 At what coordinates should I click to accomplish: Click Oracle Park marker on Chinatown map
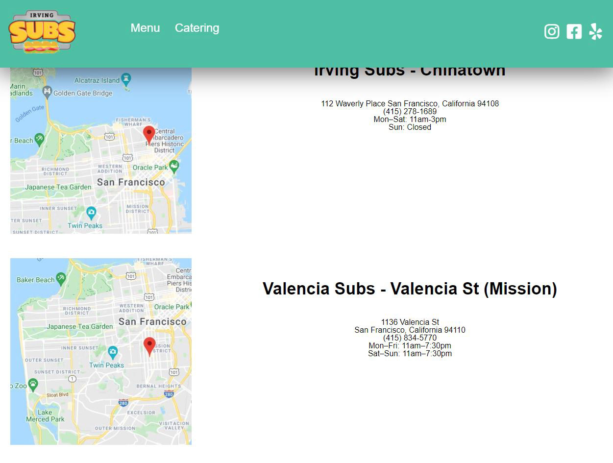[x=174, y=166]
